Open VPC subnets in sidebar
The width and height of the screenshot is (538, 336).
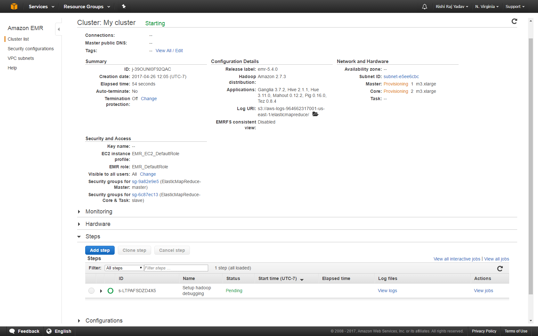[21, 58]
